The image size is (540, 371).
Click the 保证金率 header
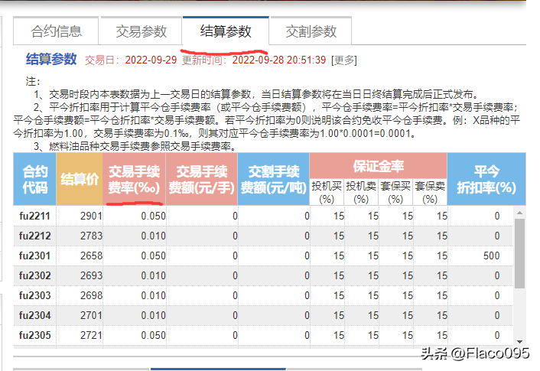point(378,166)
